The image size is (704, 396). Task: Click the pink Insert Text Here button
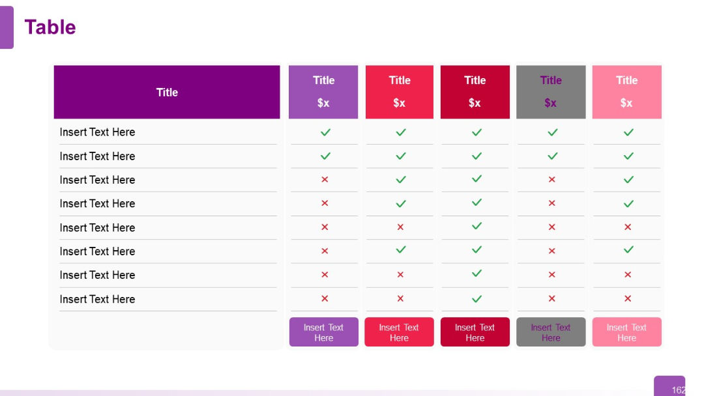tap(627, 332)
